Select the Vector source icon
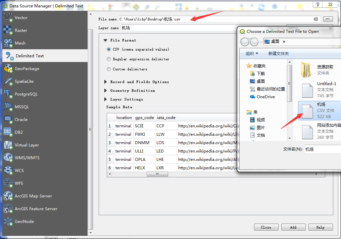Viewport: 341px width, 239px height. [x=8, y=17]
